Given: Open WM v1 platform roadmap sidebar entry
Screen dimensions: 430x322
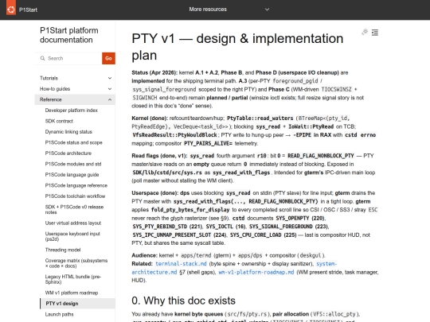Looking at the screenshot, I should coord(72,293).
